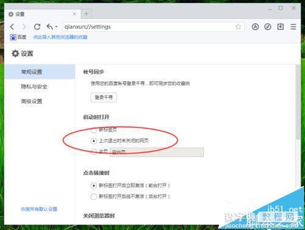Select the 主页 startup radio button
The image size is (305, 230).
(93, 151)
